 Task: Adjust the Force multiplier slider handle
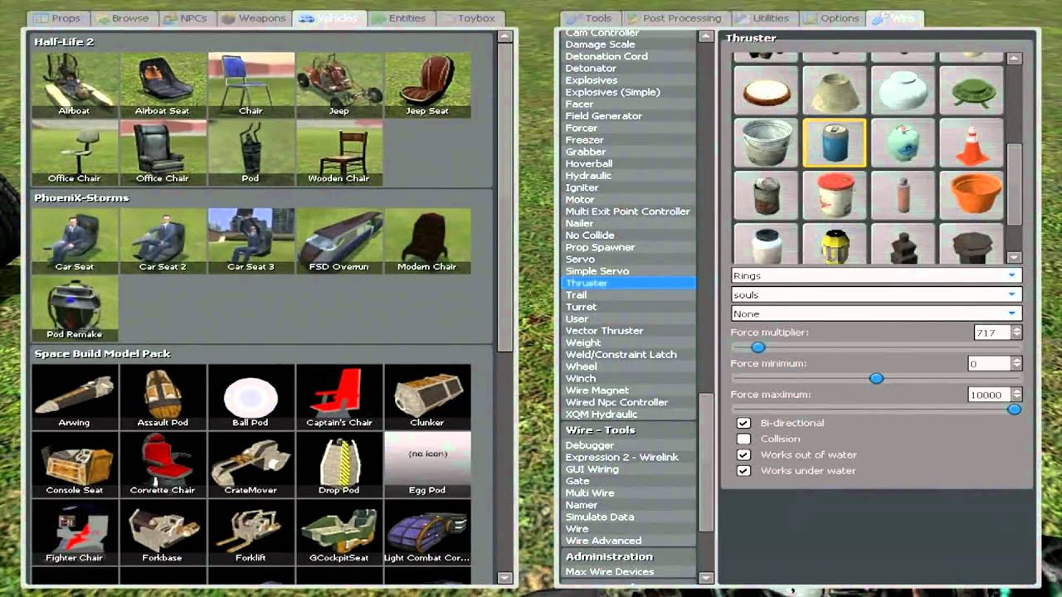(758, 347)
